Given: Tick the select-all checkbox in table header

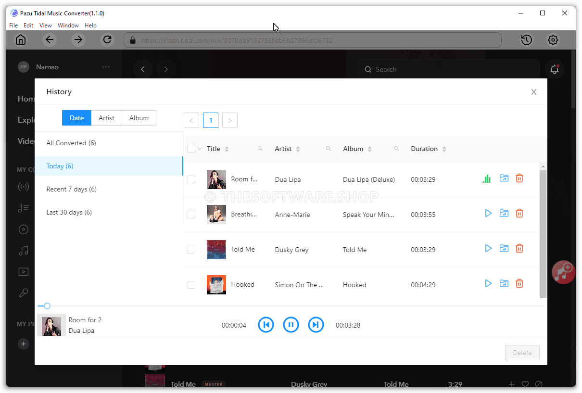Looking at the screenshot, I should [191, 149].
